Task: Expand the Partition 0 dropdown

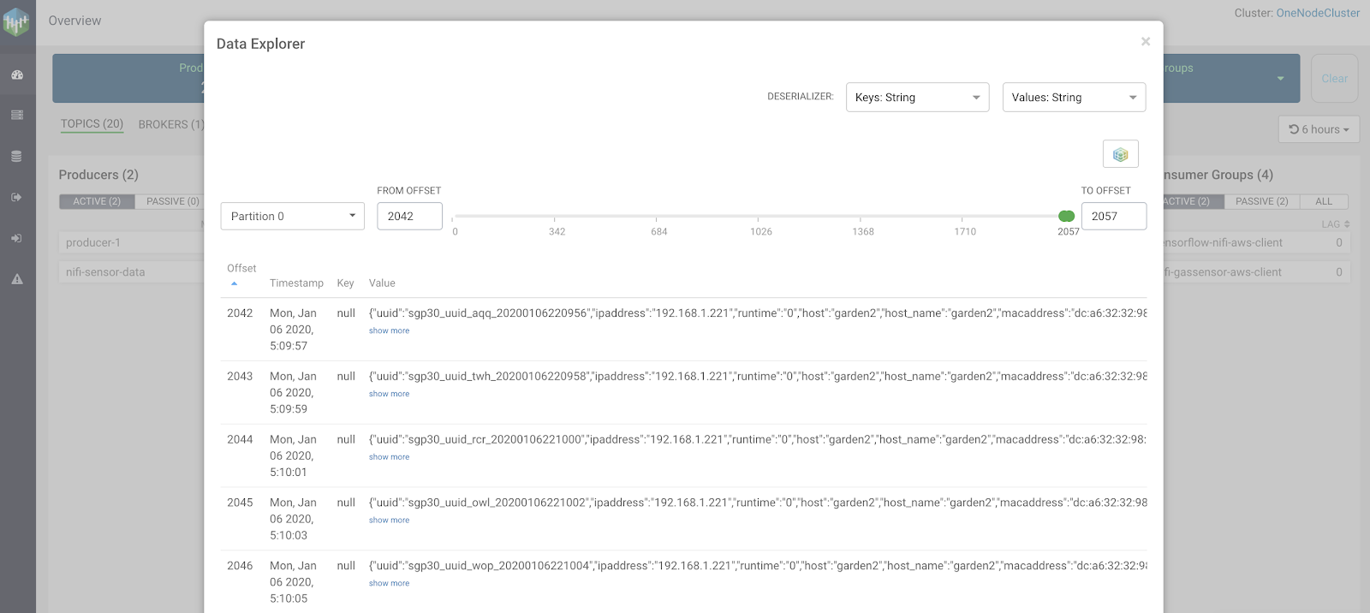Action: pyautogui.click(x=292, y=217)
